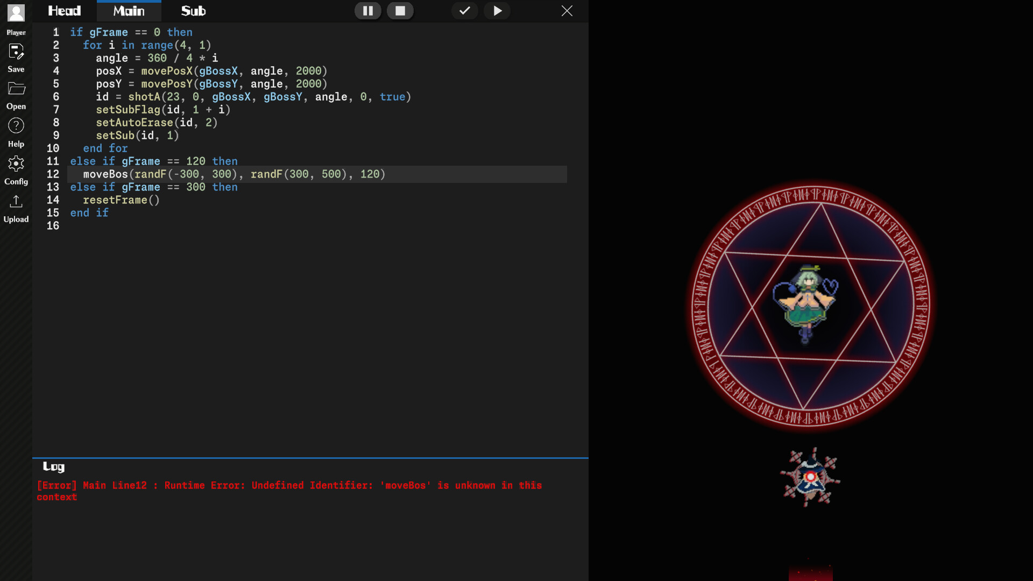Select the Main tab
This screenshot has height=581, width=1033.
[x=129, y=10]
